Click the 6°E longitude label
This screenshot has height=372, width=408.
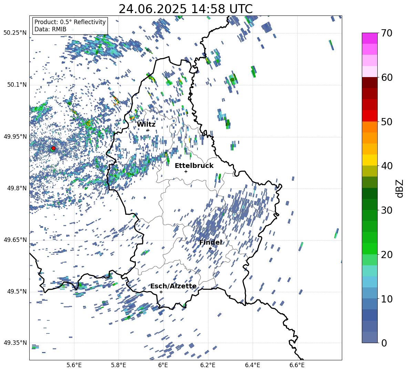pos(163,365)
